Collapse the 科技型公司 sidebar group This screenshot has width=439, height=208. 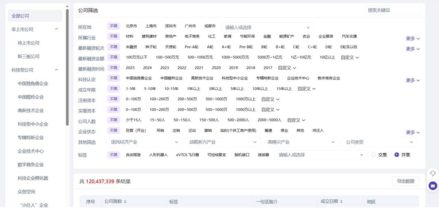(x=56, y=70)
